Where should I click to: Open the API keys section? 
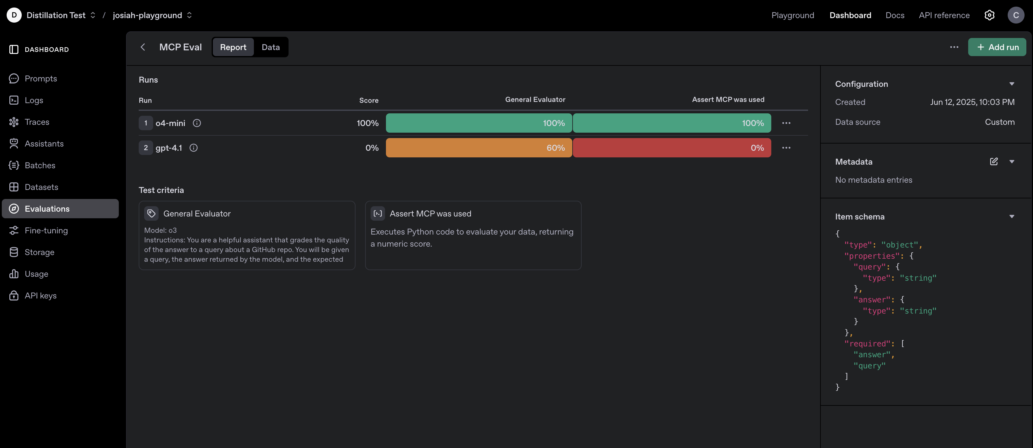(40, 295)
